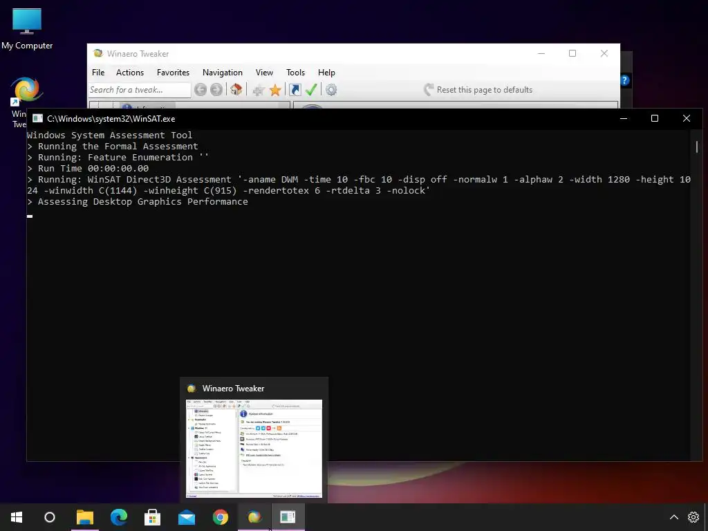Minimize the WinSAT.exe console window

click(624, 118)
